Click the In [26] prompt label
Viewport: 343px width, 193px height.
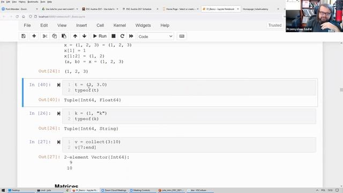40,113
